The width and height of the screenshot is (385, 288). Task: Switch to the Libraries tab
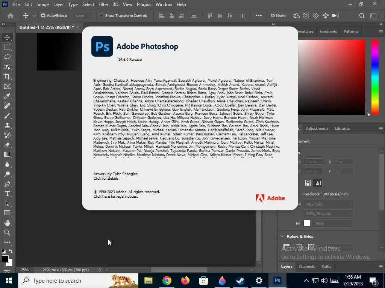click(342, 128)
